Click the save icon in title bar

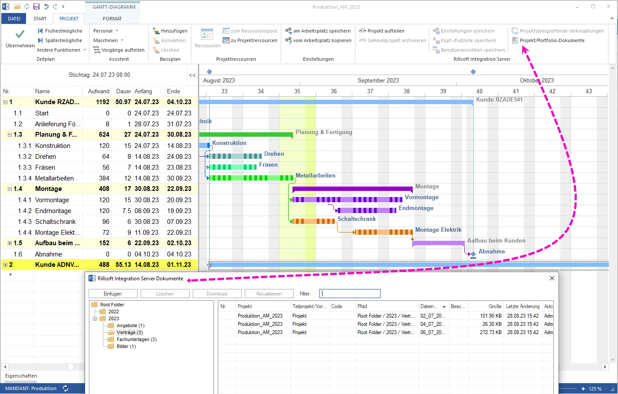[36, 7]
